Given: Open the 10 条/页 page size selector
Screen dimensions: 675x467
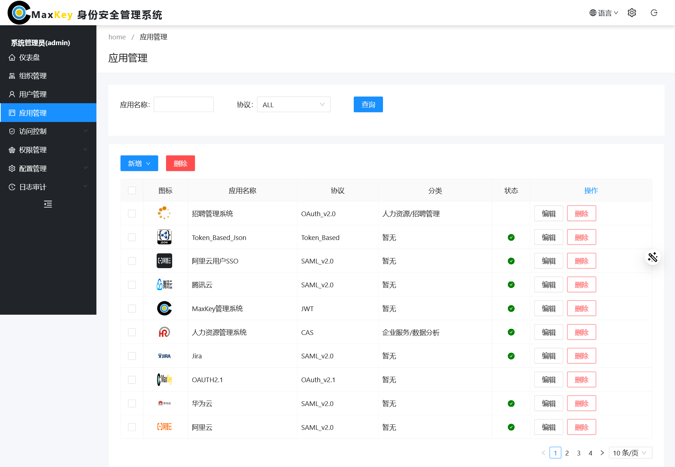Looking at the screenshot, I should click(x=630, y=453).
